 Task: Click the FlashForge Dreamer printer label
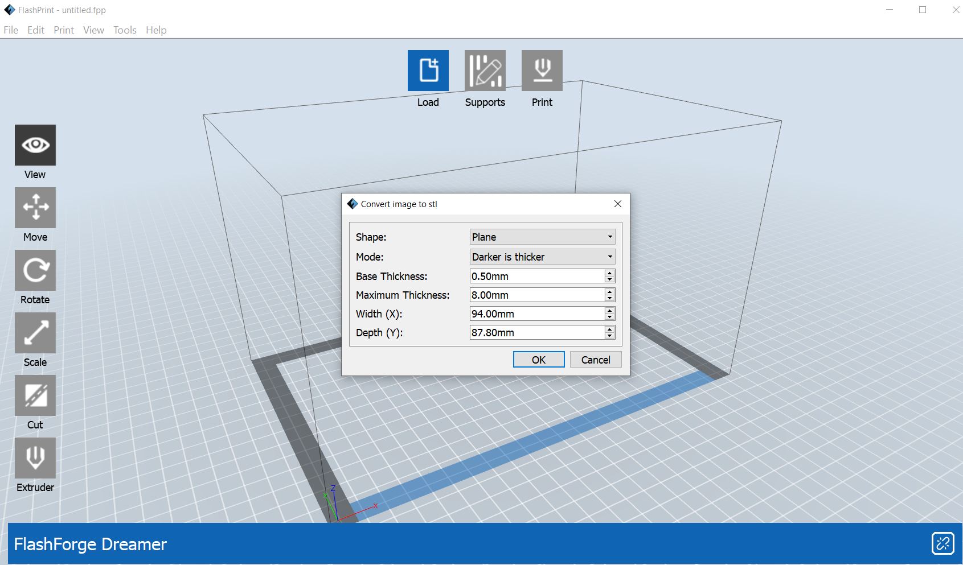click(90, 545)
